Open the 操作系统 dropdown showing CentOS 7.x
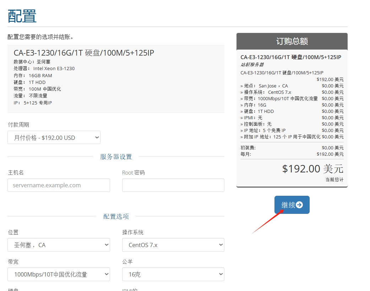The image size is (370, 291). point(173,245)
